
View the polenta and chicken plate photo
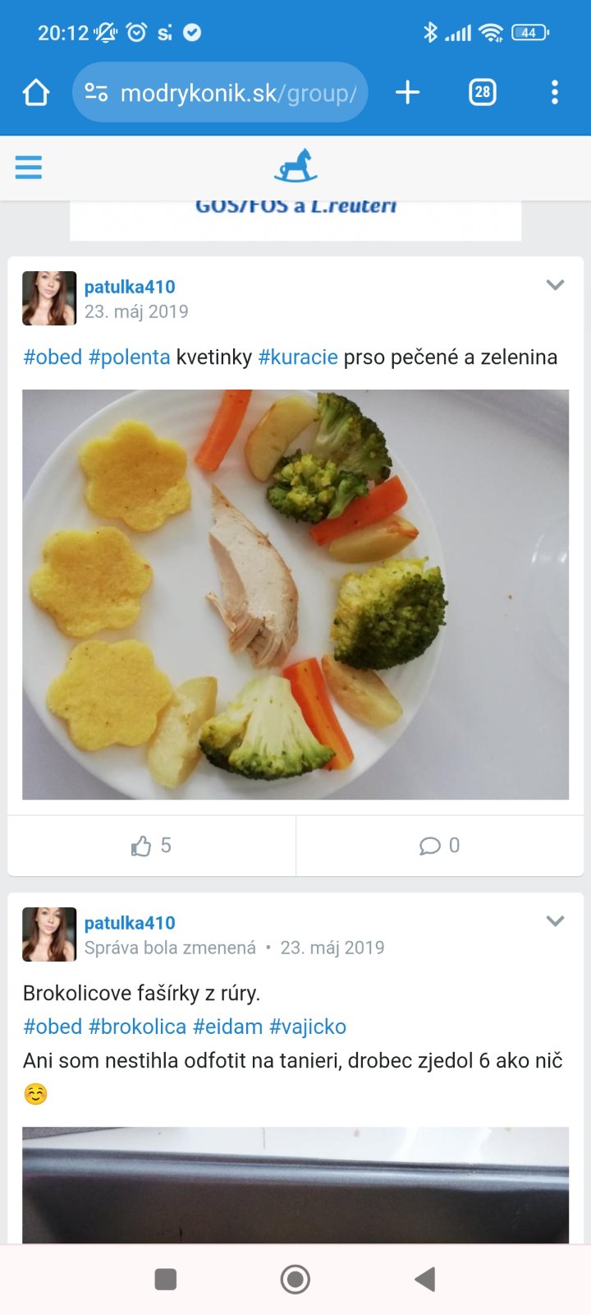click(x=295, y=594)
